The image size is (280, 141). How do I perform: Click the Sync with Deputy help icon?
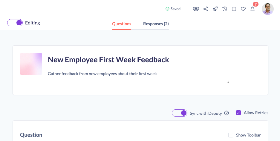pyautogui.click(x=227, y=113)
